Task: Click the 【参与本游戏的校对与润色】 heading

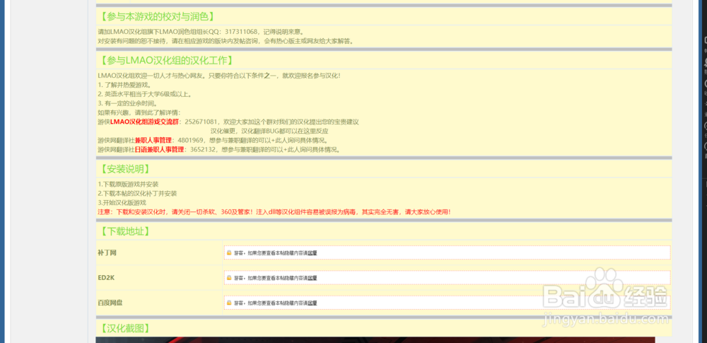Action: coord(156,17)
